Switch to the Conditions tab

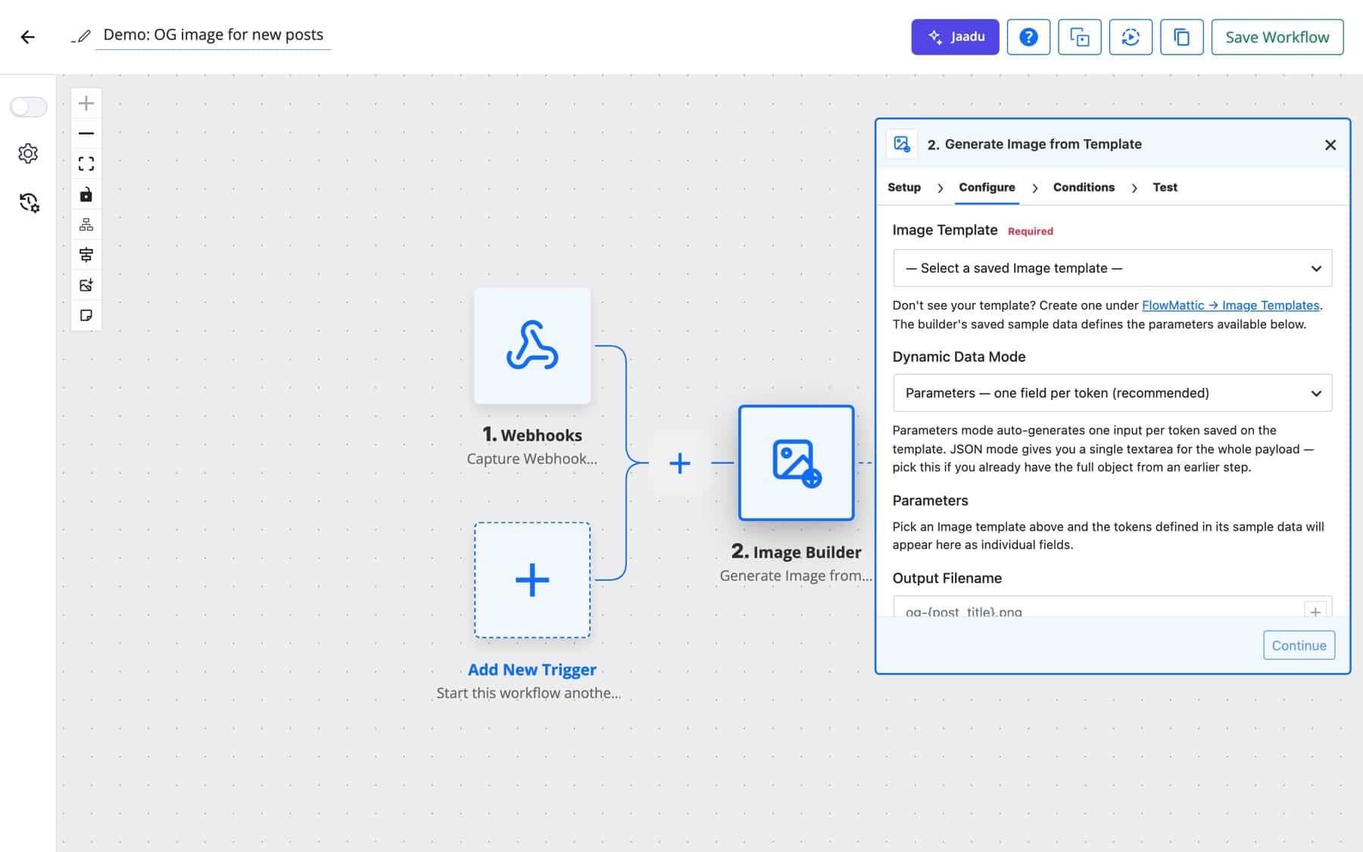pos(1084,187)
